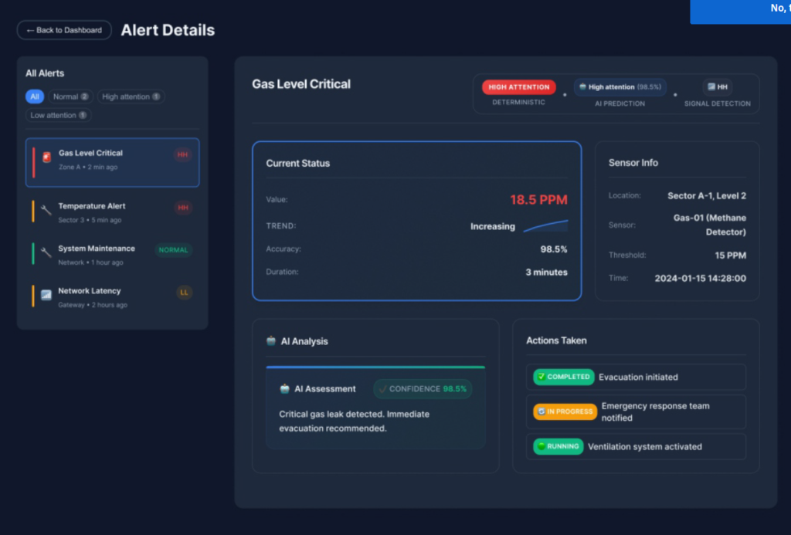
Task: Select the System Maintenance alert
Action: click(113, 255)
